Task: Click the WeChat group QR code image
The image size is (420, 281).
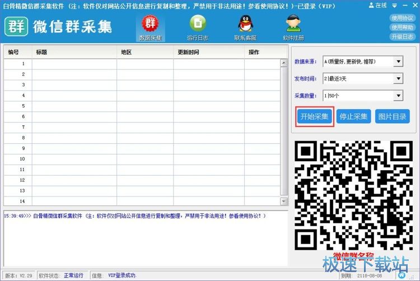Action: 353,195
